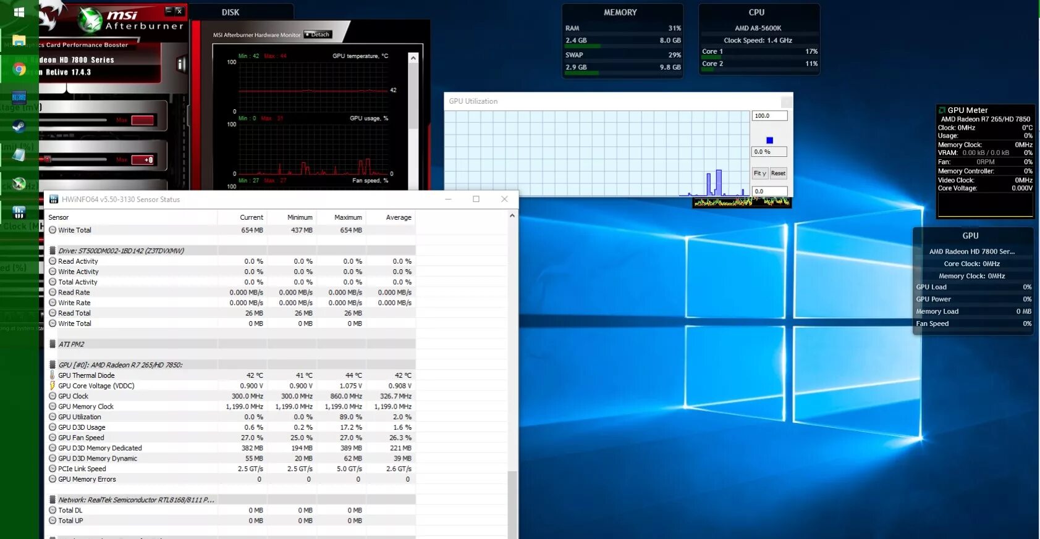Click the icon beside Total DL row
Image resolution: width=1040 pixels, height=539 pixels.
click(53, 511)
